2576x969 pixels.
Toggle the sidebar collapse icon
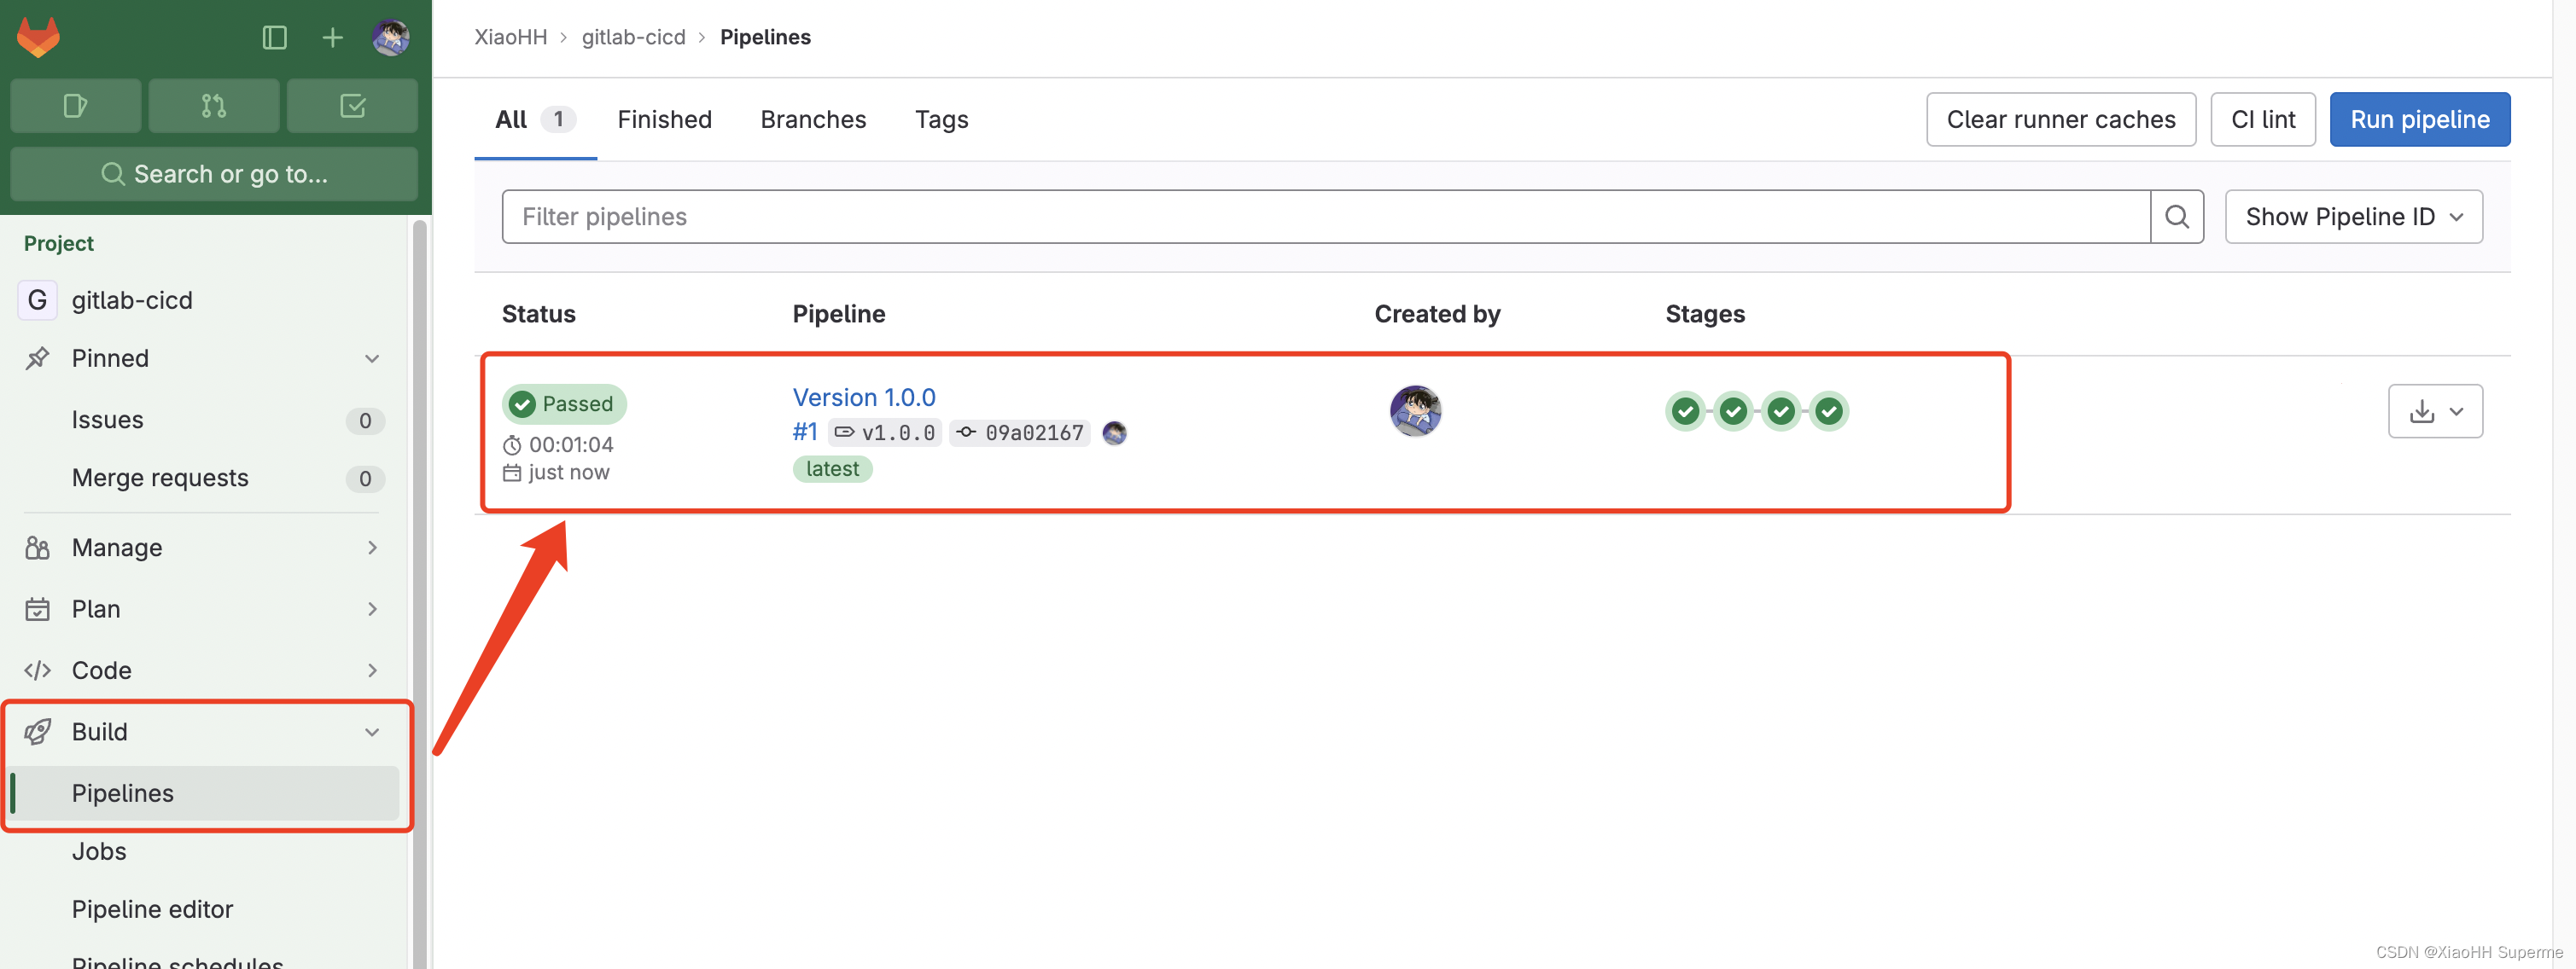pyautogui.click(x=274, y=38)
